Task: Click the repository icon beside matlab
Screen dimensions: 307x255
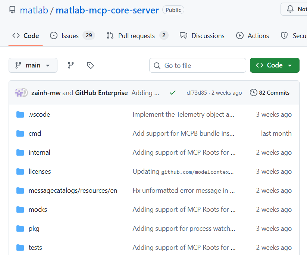Action: pos(12,10)
